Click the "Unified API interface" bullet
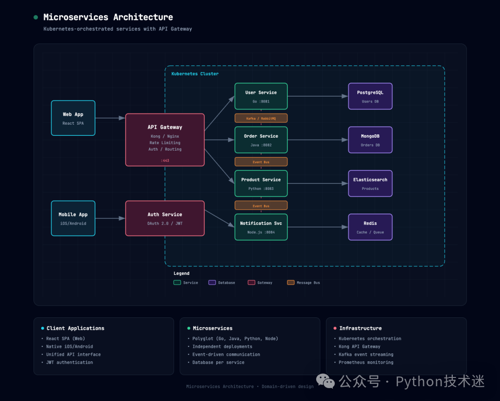The height and width of the screenshot is (401, 500). [x=73, y=354]
